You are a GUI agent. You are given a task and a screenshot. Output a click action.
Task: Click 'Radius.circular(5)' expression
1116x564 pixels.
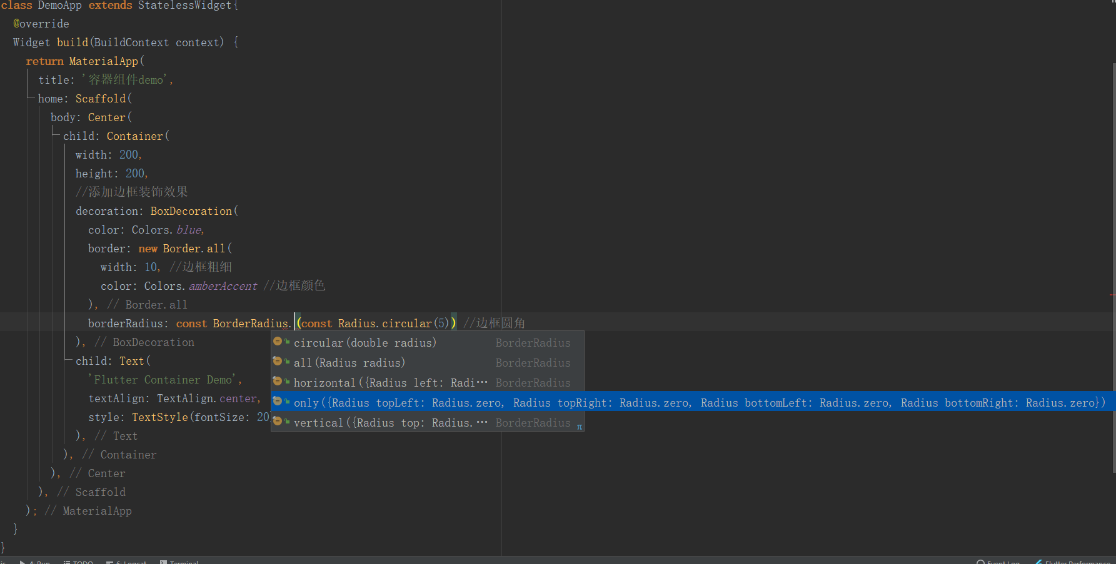[394, 324]
